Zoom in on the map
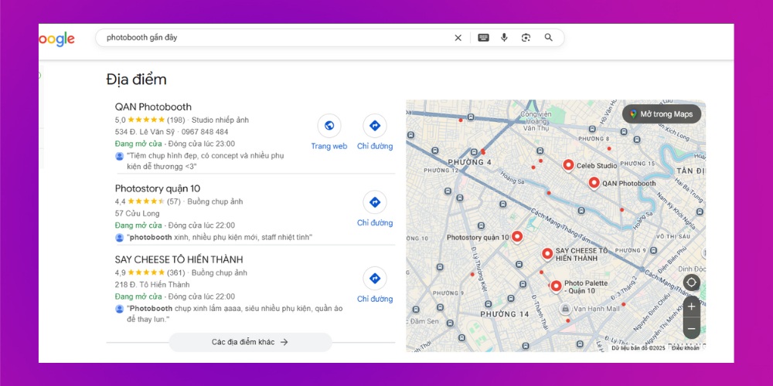 tap(691, 306)
